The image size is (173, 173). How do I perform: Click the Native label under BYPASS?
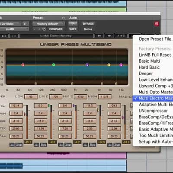tap(88, 29)
